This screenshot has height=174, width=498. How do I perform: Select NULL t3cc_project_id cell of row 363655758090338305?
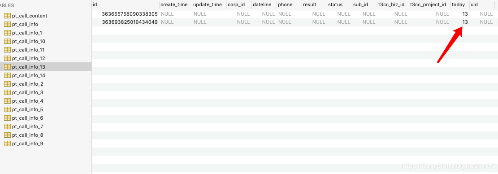click(x=442, y=14)
